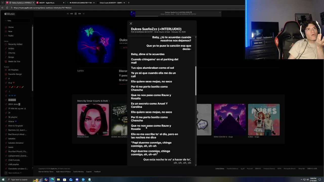Click the sidebar scrollbar
The image size is (324, 182).
[32, 58]
